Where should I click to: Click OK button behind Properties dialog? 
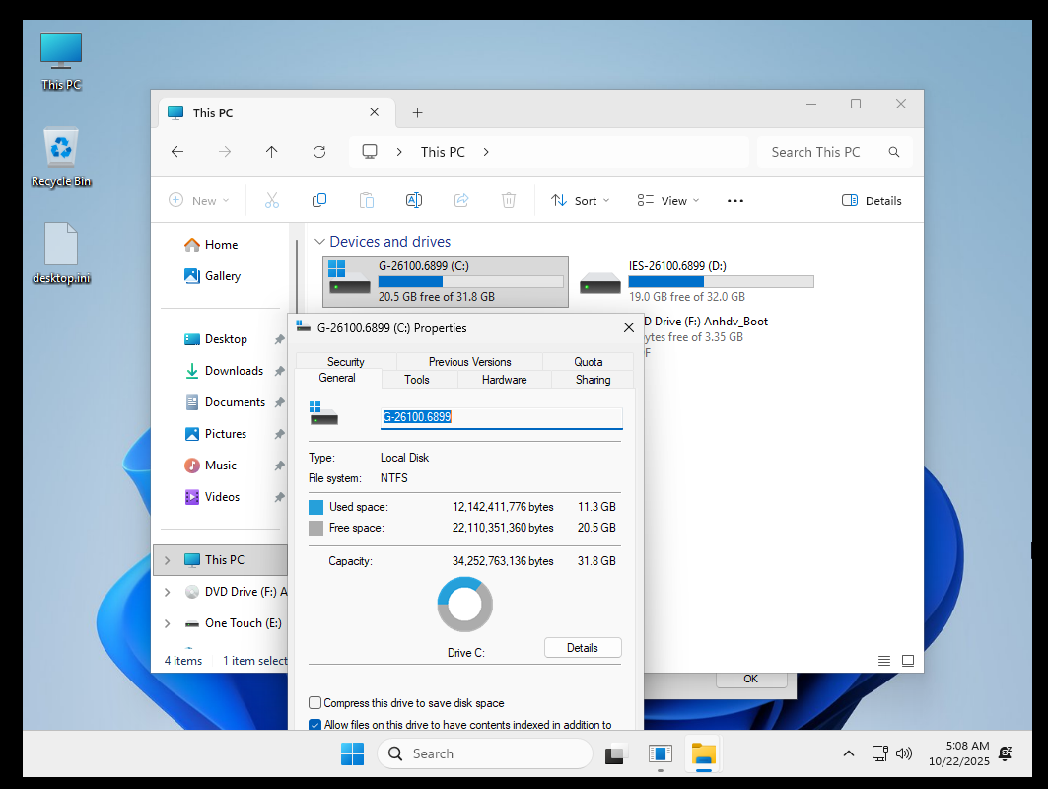click(751, 679)
